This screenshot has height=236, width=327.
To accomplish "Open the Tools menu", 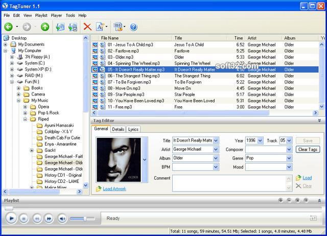I will pyautogui.click(x=71, y=15).
